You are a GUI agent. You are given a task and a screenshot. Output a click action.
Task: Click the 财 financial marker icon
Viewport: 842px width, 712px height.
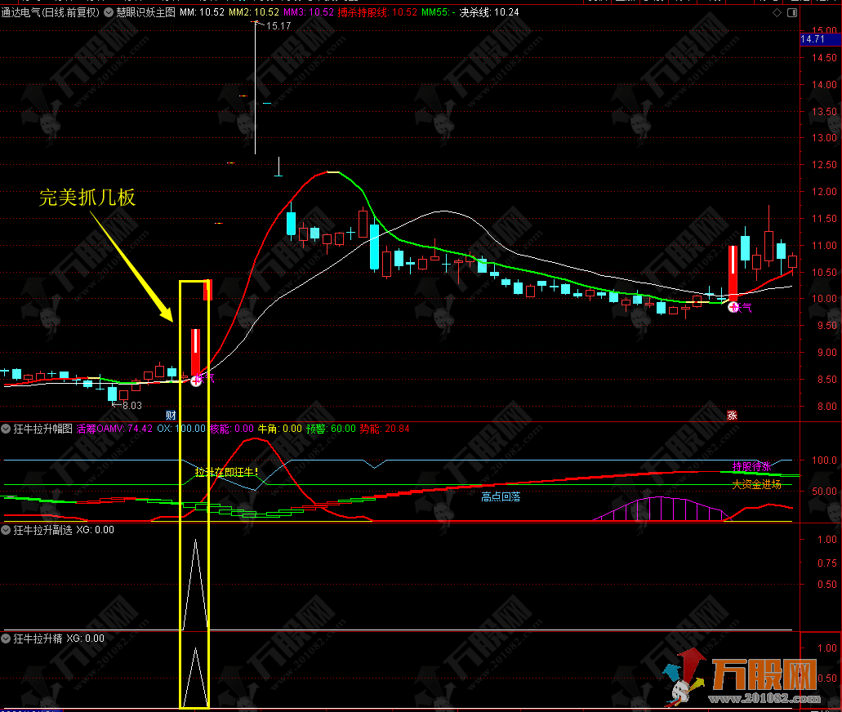(171, 415)
